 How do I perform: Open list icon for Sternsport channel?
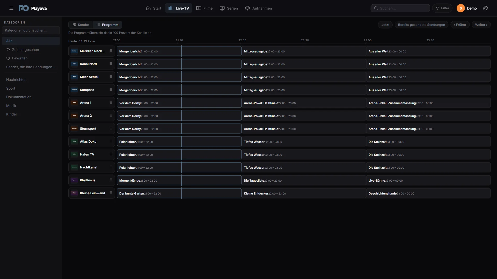point(111,128)
